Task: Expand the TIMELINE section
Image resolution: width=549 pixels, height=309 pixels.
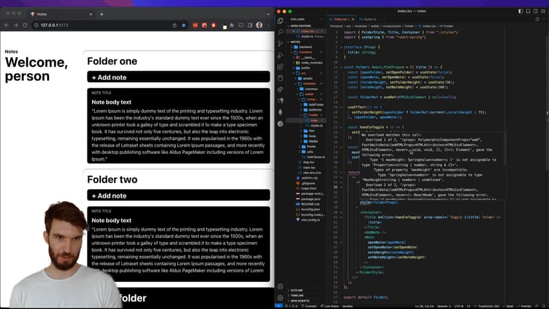Action: point(297,296)
